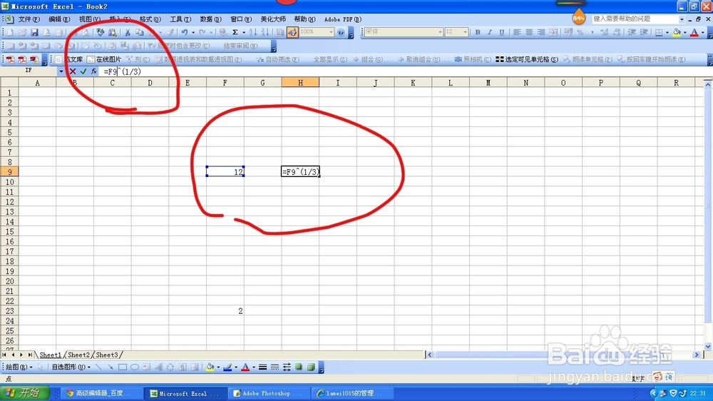Click the Select Visible Cells button

coord(527,60)
